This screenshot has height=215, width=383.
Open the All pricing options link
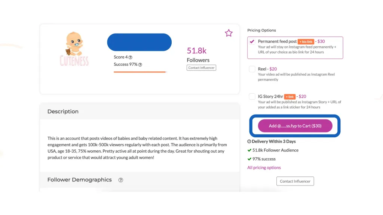tap(264, 168)
